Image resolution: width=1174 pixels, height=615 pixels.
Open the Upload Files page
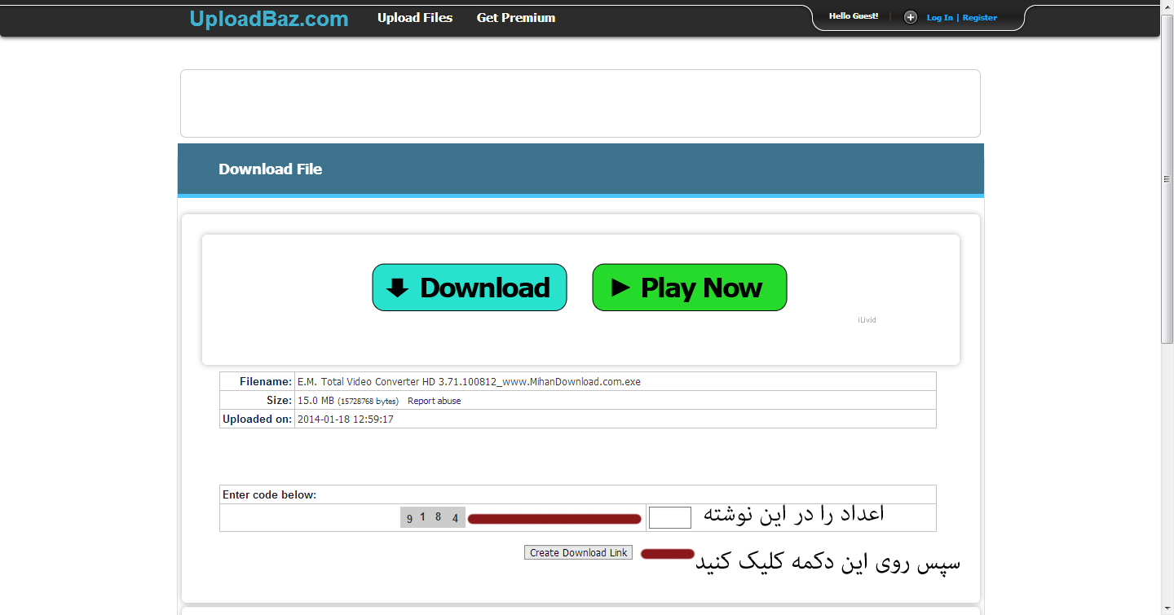coord(414,18)
